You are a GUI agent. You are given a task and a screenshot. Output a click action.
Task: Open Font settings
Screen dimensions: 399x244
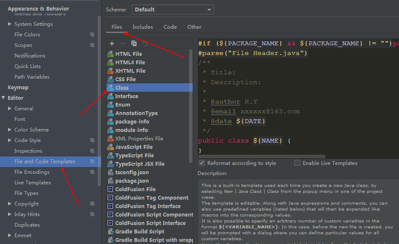tap(20, 119)
